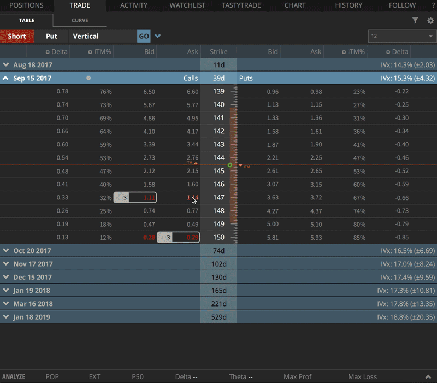Toggle the ITM% column indicator on the right
Viewport: 437px width, 383px height.
pos(344,52)
